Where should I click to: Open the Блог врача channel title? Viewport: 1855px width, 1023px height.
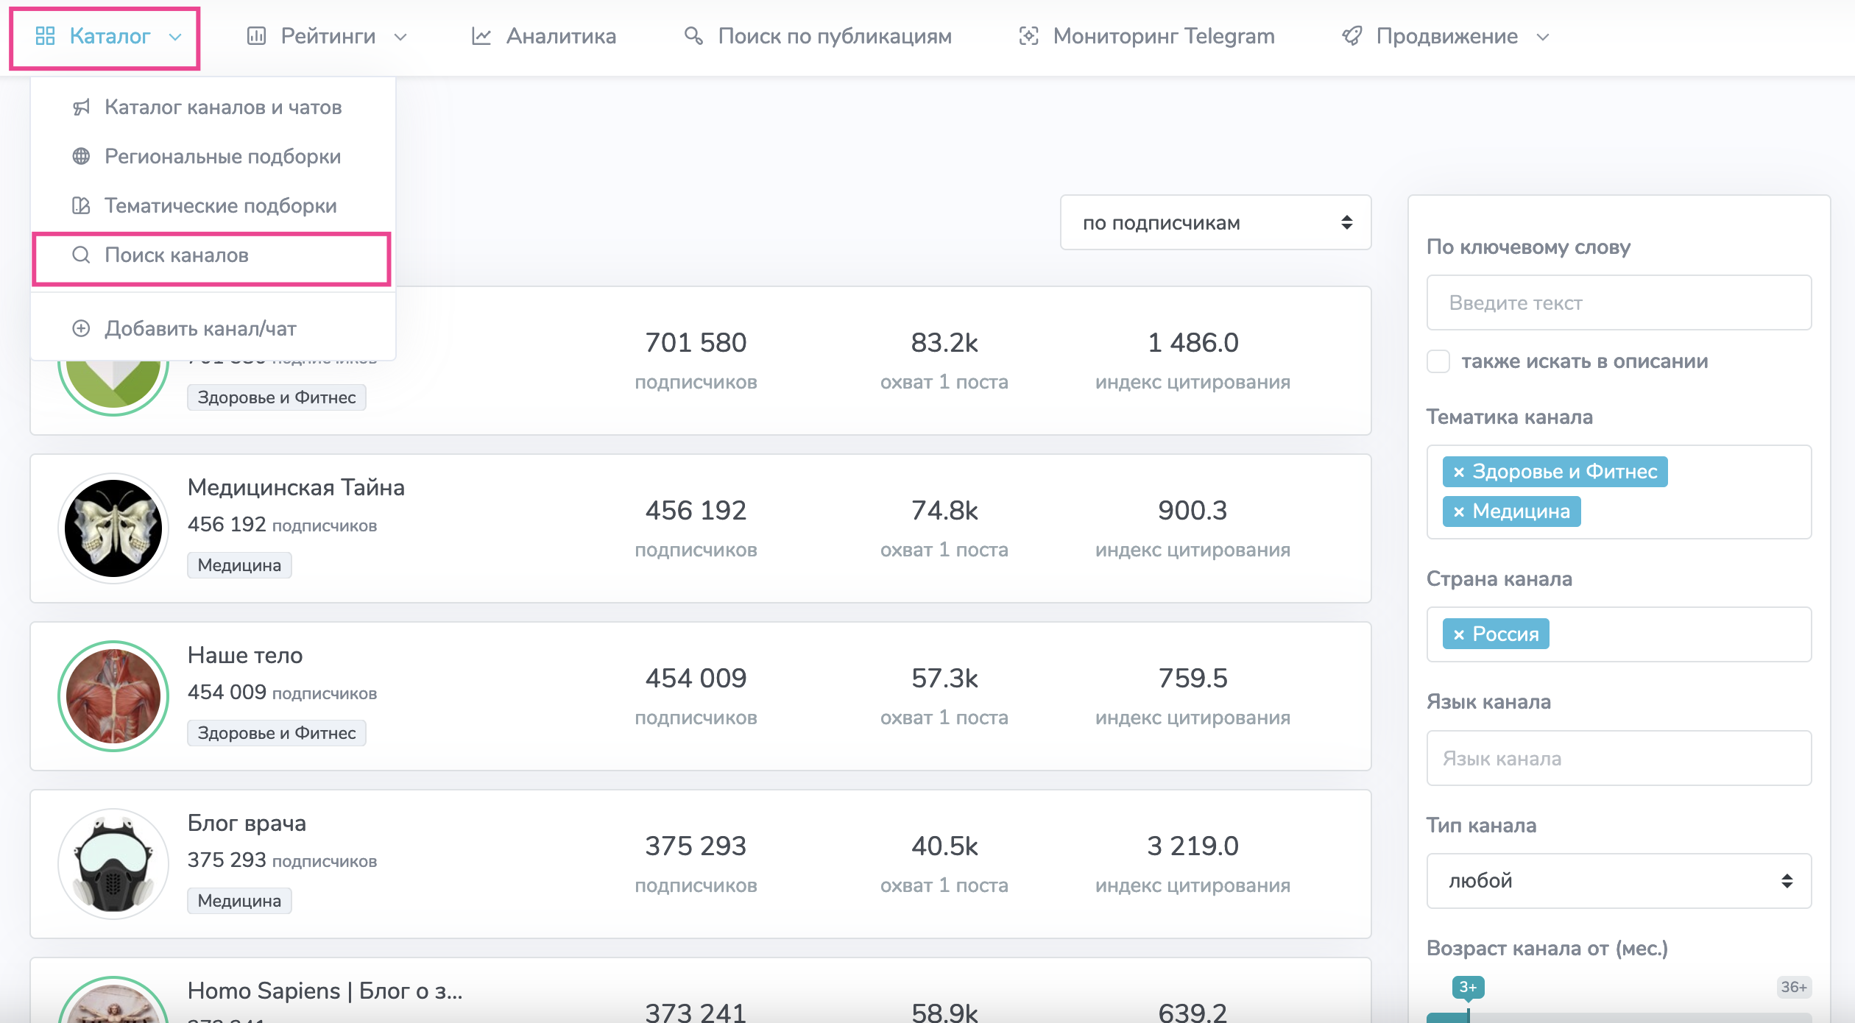pos(247,823)
